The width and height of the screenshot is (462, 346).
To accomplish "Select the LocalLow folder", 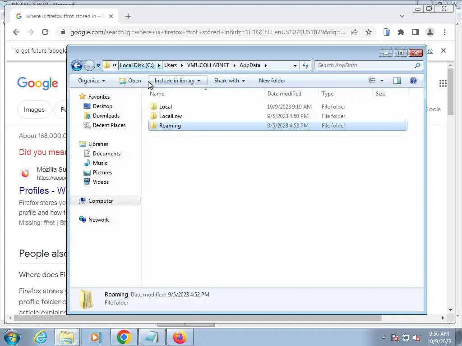I will (x=278, y=116).
